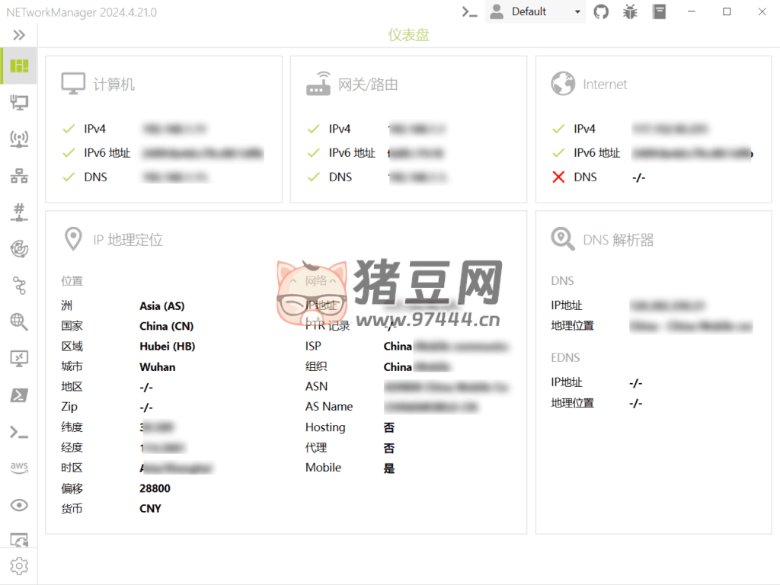Open the WiFi tool in sidebar
This screenshot has width=780, height=585.
pyautogui.click(x=19, y=139)
